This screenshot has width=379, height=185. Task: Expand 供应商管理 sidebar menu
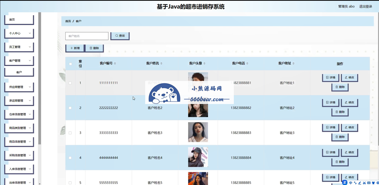click(x=19, y=87)
